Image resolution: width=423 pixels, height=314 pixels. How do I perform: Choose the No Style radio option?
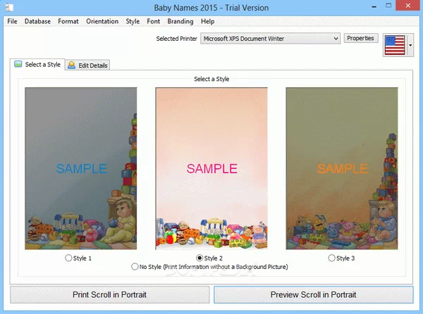(x=135, y=267)
